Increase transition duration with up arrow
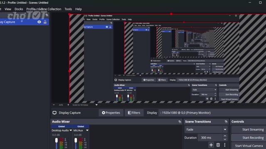 pyautogui.click(x=225, y=136)
